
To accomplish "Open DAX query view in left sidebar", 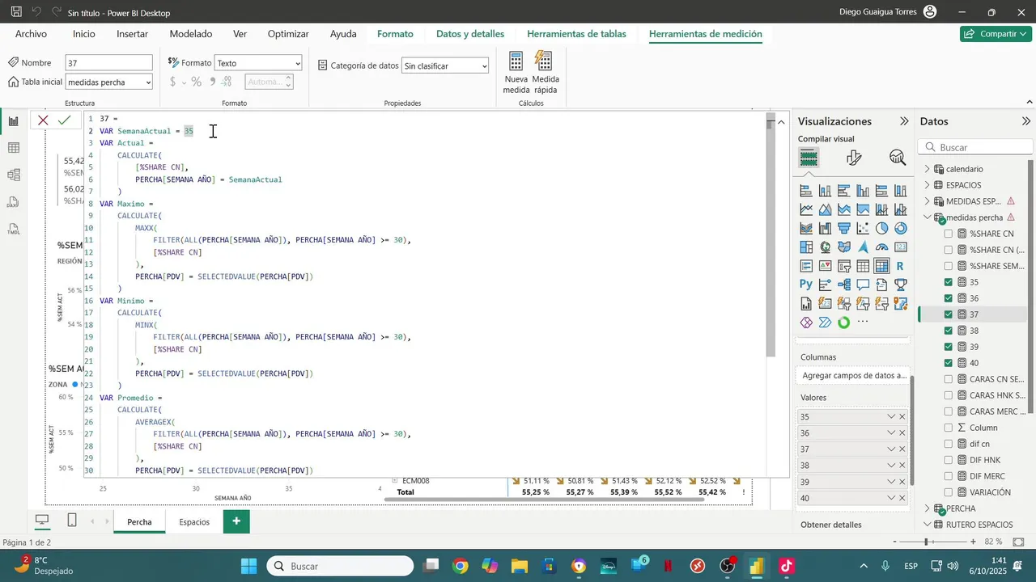I will [x=13, y=202].
